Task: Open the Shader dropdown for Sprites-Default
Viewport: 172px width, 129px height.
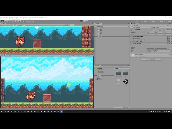Action: pyautogui.click(x=155, y=56)
